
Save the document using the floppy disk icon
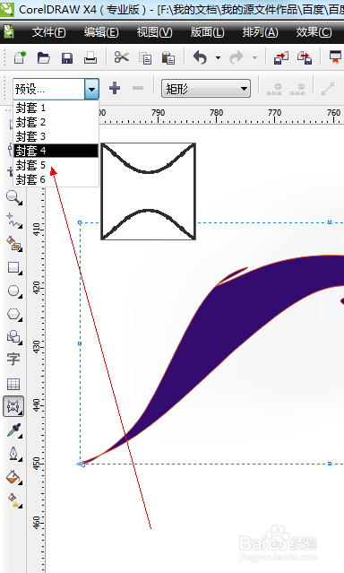point(67,58)
